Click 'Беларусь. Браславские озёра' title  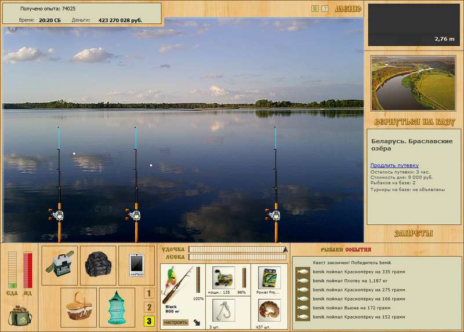[x=412, y=145]
